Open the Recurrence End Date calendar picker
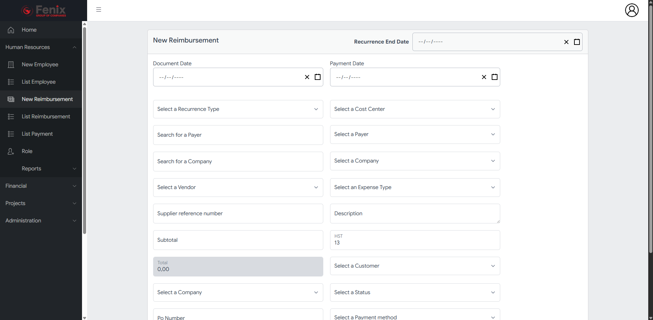The width and height of the screenshot is (653, 320). coord(577,42)
